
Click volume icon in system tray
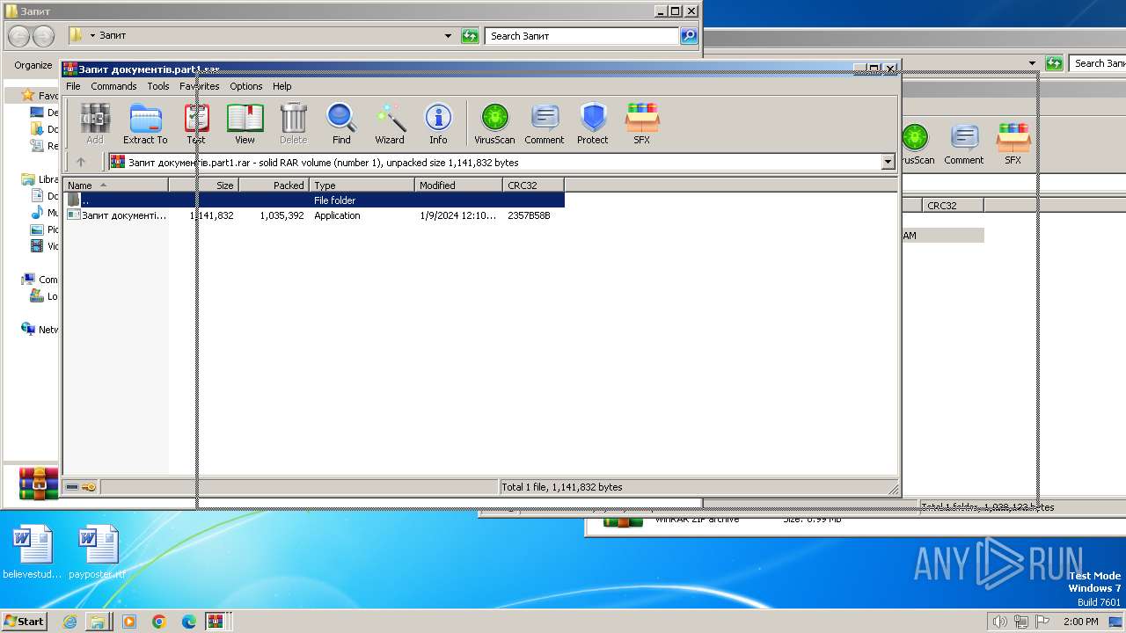point(999,622)
